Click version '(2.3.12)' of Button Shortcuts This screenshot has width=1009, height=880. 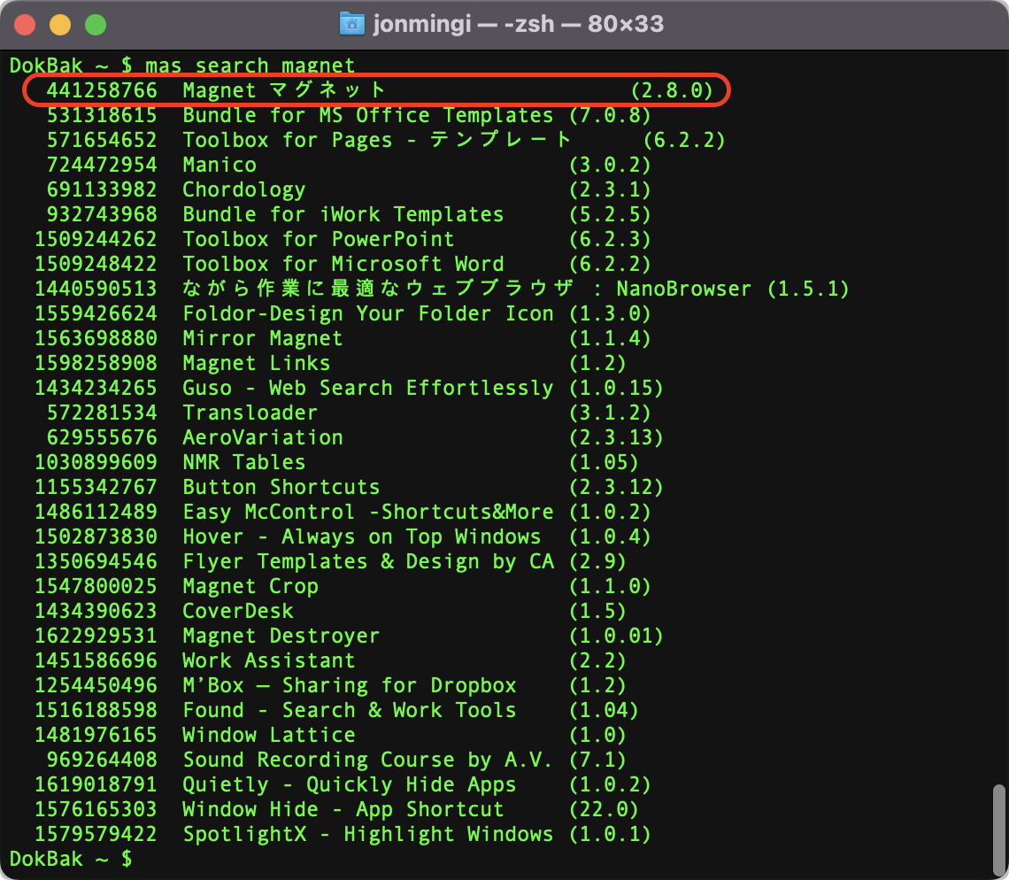click(616, 487)
